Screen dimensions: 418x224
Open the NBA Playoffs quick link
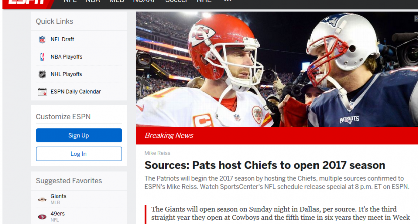[x=66, y=57]
